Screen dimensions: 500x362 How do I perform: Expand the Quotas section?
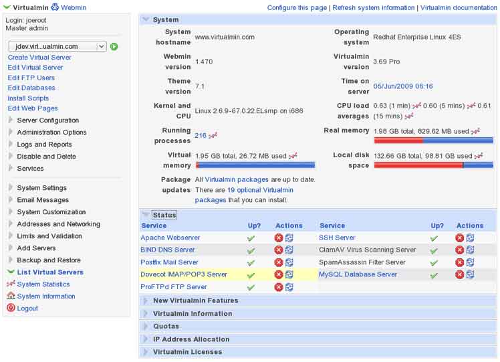(166, 327)
